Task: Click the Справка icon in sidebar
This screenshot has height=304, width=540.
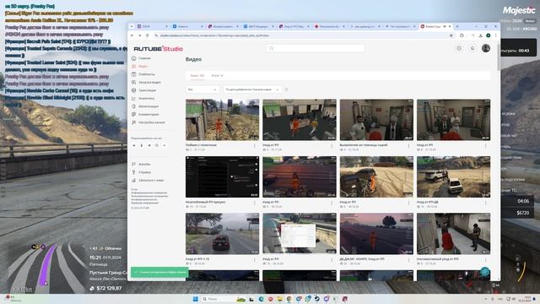Action: [x=134, y=172]
